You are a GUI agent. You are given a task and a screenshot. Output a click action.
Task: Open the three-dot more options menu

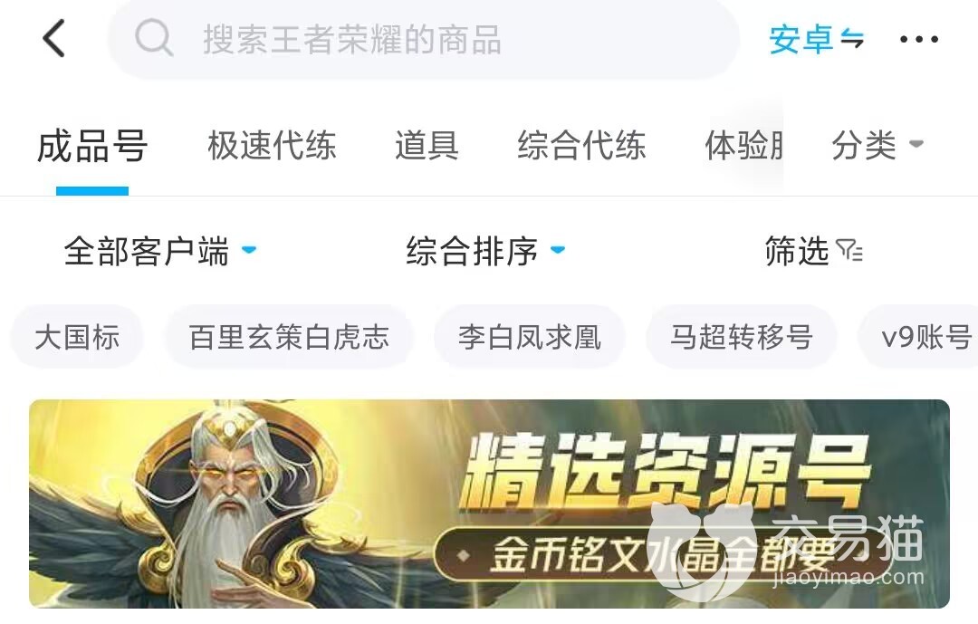pos(919,39)
